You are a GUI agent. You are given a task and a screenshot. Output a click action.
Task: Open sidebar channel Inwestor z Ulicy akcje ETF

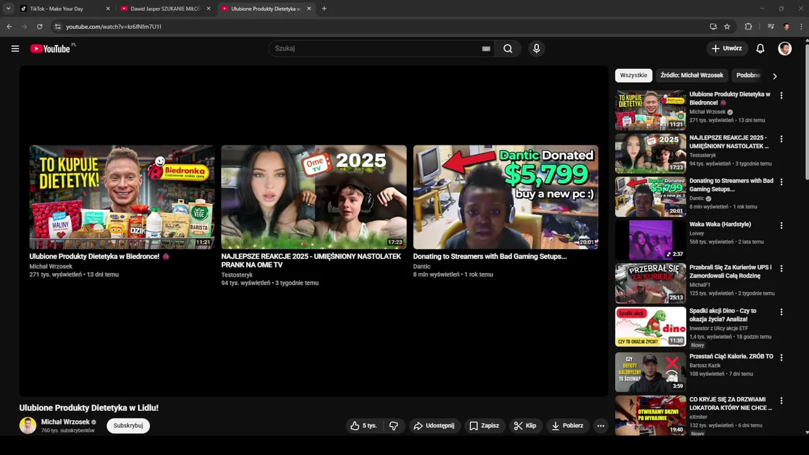[x=719, y=328]
